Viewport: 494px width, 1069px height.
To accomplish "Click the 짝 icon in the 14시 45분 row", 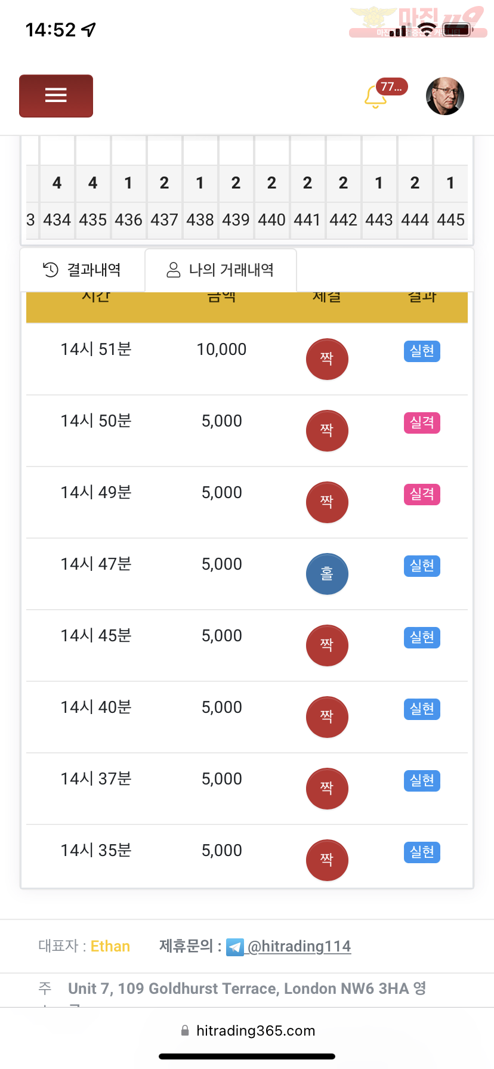I will click(327, 645).
